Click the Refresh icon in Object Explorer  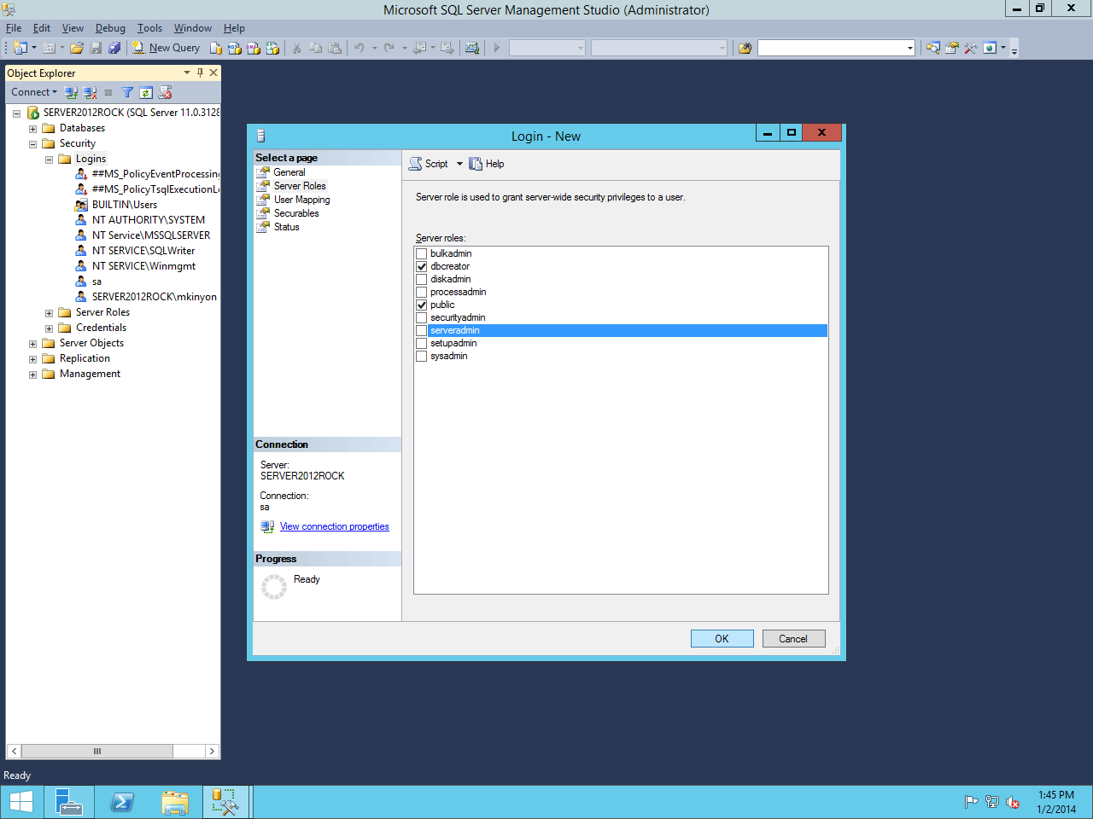coord(146,92)
